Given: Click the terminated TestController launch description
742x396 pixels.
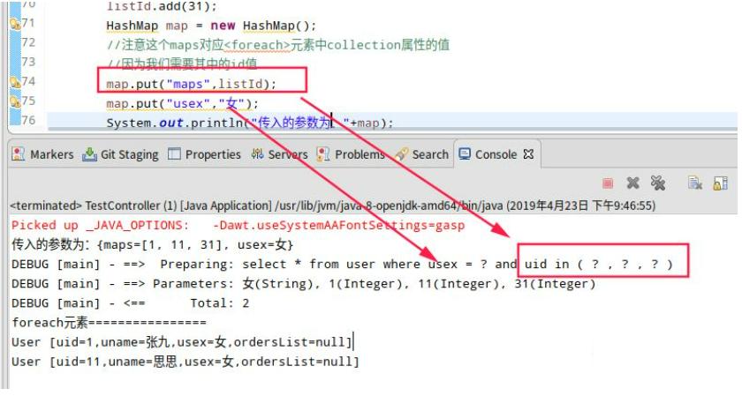Looking at the screenshot, I should 332,205.
